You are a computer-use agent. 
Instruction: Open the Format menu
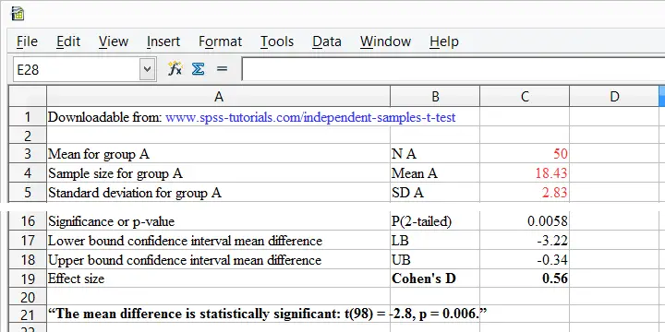220,41
